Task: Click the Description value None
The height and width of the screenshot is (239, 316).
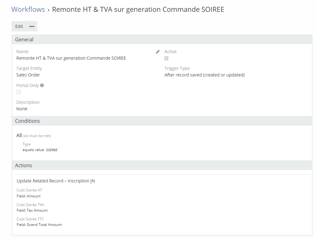Action: (22, 109)
